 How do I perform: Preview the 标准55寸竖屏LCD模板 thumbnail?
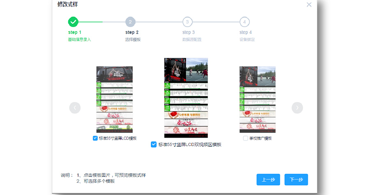pos(115,100)
